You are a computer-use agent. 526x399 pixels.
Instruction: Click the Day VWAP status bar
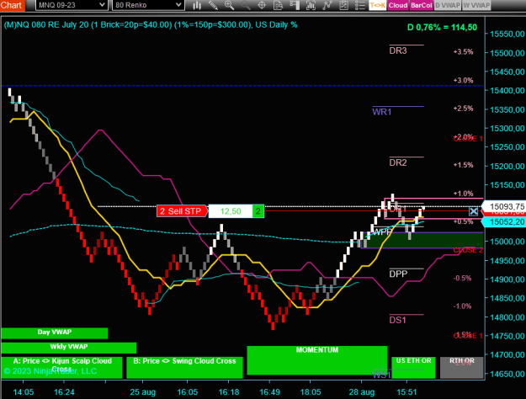tap(55, 332)
